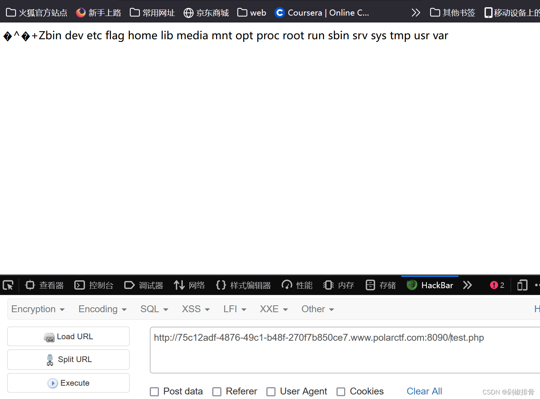The image size is (540, 399).
Task: Click the Firefox icon beside 新手上路 bookmark
Action: coord(80,12)
